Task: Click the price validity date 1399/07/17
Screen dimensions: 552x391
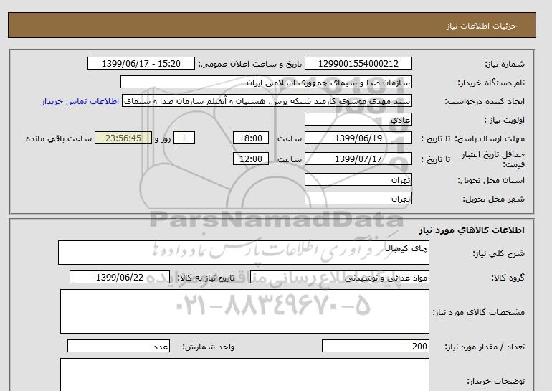Action: (x=358, y=159)
